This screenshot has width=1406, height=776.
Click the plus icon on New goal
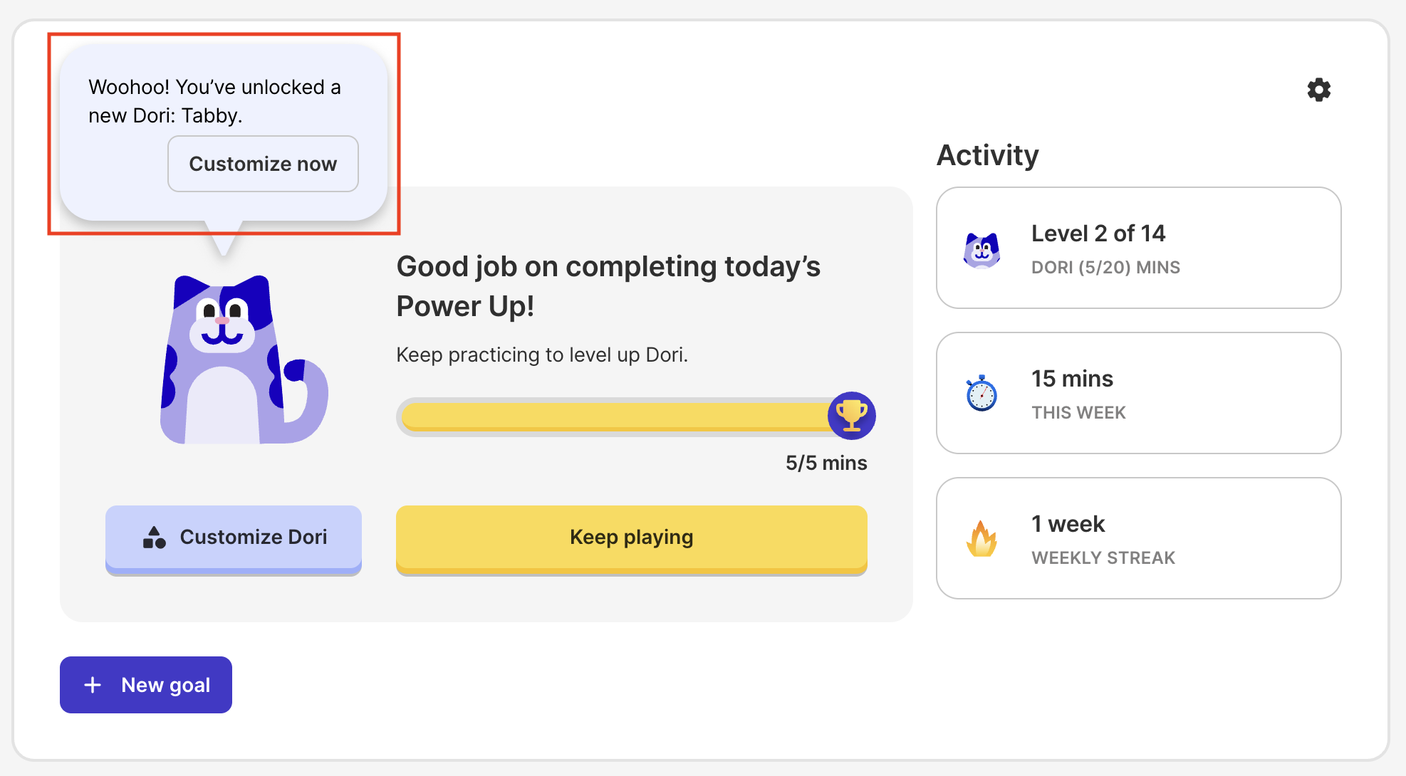[93, 685]
